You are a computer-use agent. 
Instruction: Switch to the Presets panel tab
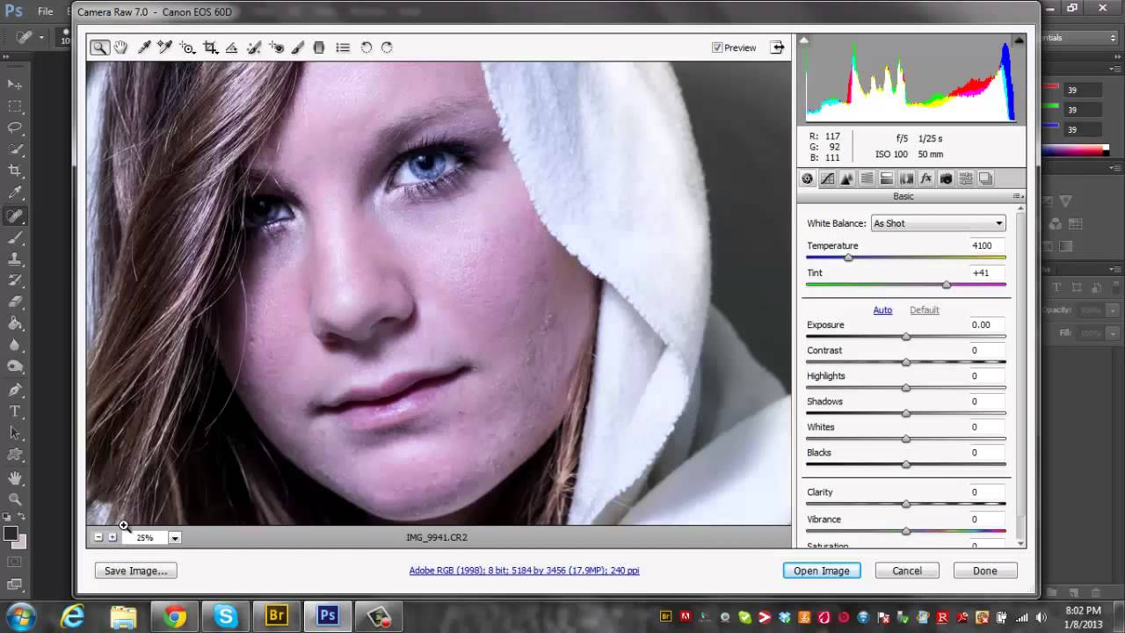966,178
